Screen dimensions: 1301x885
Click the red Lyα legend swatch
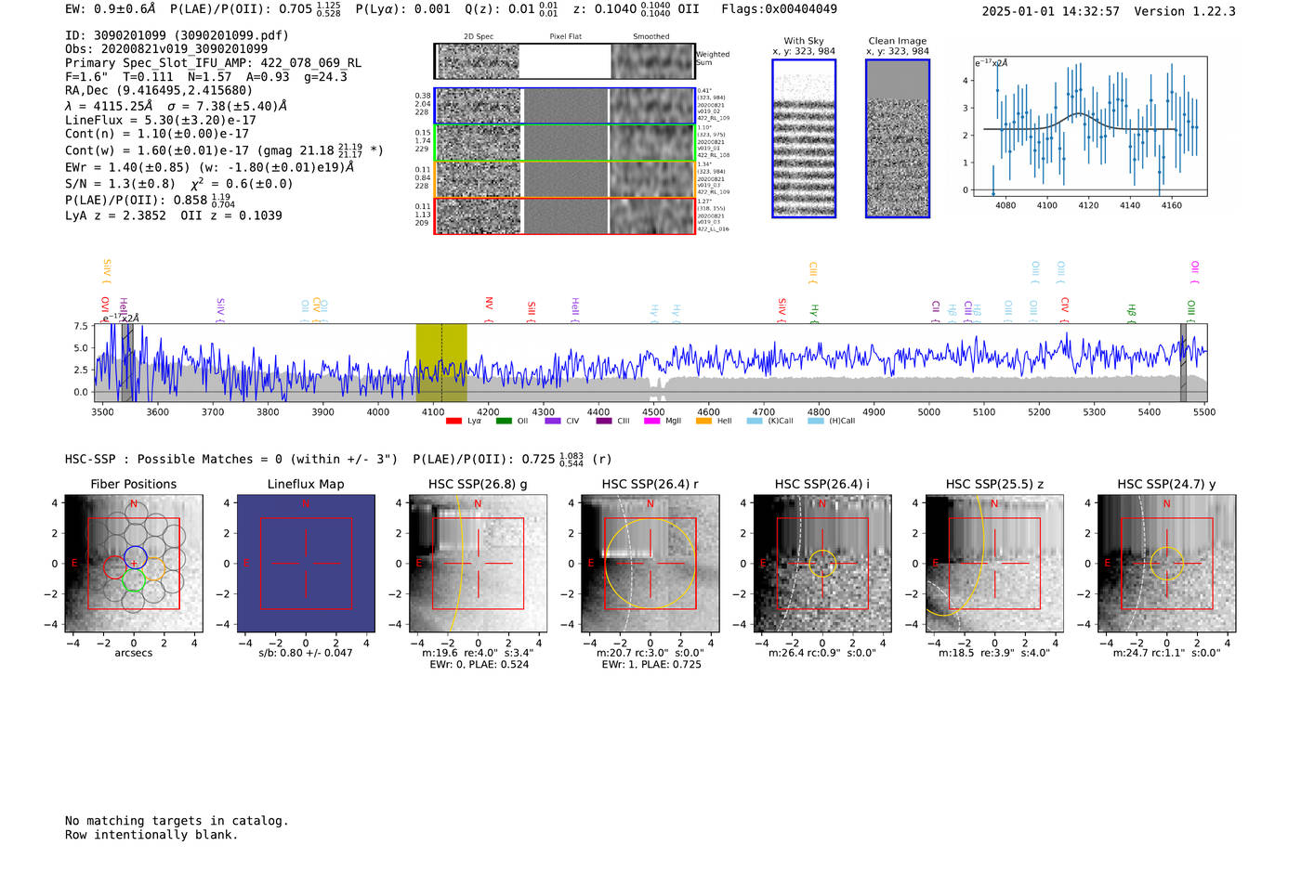click(453, 421)
